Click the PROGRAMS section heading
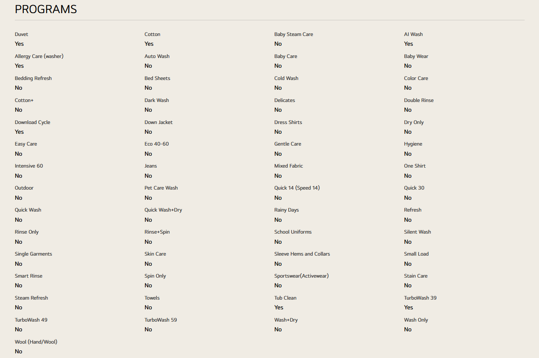This screenshot has width=539, height=358. click(x=46, y=9)
